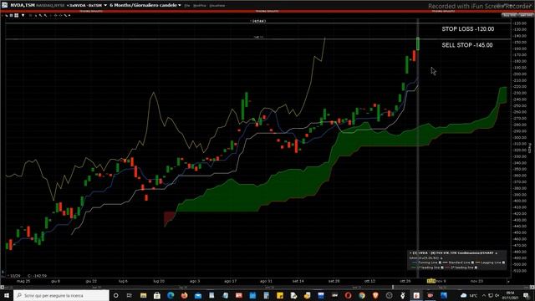Click the horizontal scrollbar left arrow under chart

(x=2, y=288)
